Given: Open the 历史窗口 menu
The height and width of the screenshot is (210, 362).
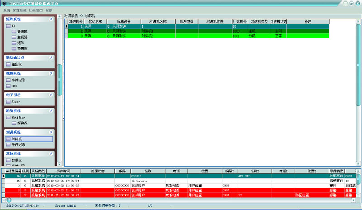Looking at the screenshot, I should click(35, 10).
